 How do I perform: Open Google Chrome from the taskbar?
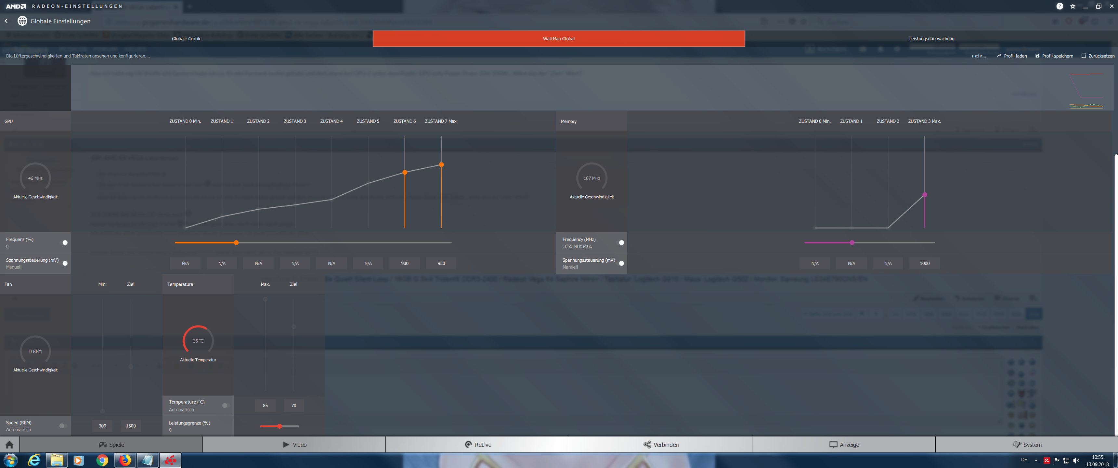(102, 460)
